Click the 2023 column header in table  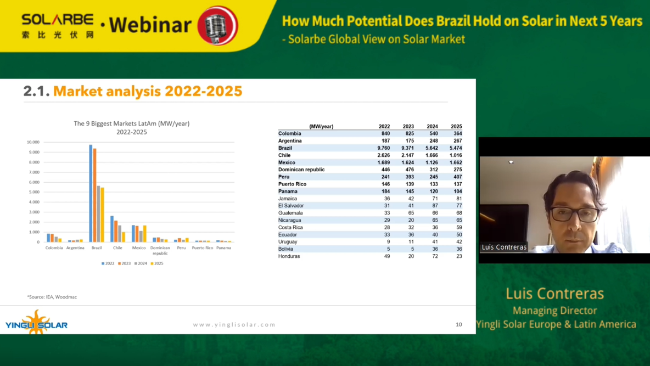click(x=408, y=126)
